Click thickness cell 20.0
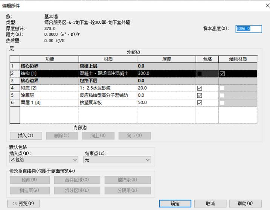 (x=166, y=88)
